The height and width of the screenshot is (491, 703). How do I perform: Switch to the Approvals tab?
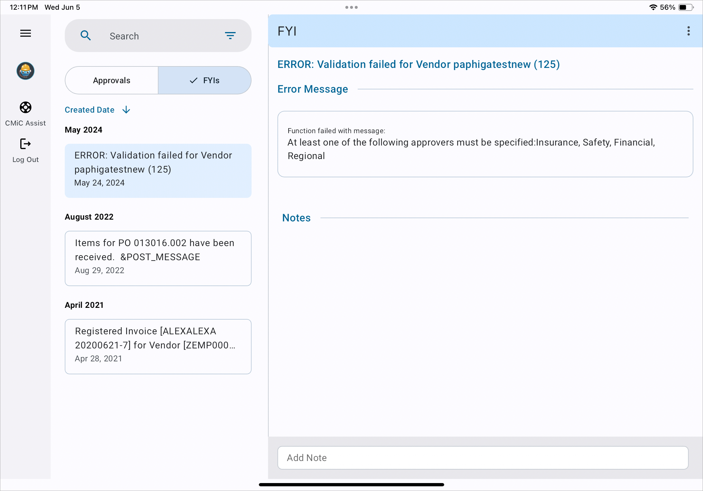[112, 81]
